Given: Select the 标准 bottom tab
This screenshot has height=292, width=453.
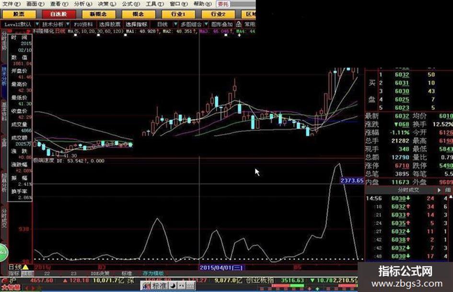Looking at the screenshot, I should click(x=127, y=273).
